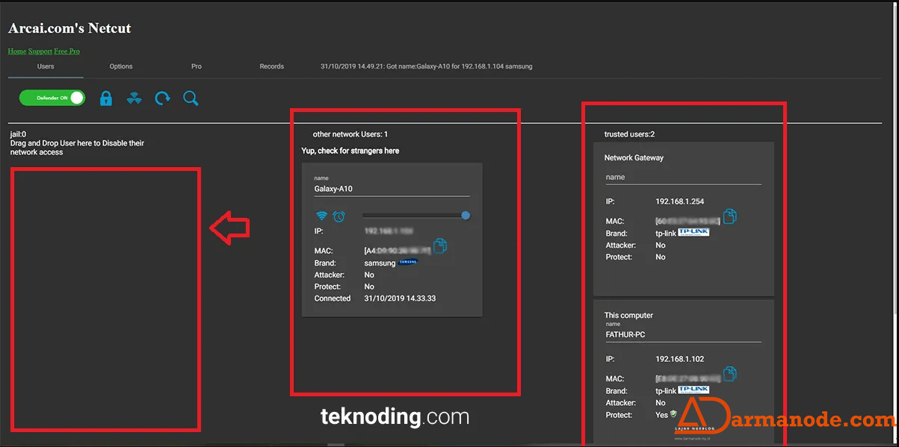899x447 pixels.
Task: Click the status message about Galaxy-A10
Action: point(427,66)
